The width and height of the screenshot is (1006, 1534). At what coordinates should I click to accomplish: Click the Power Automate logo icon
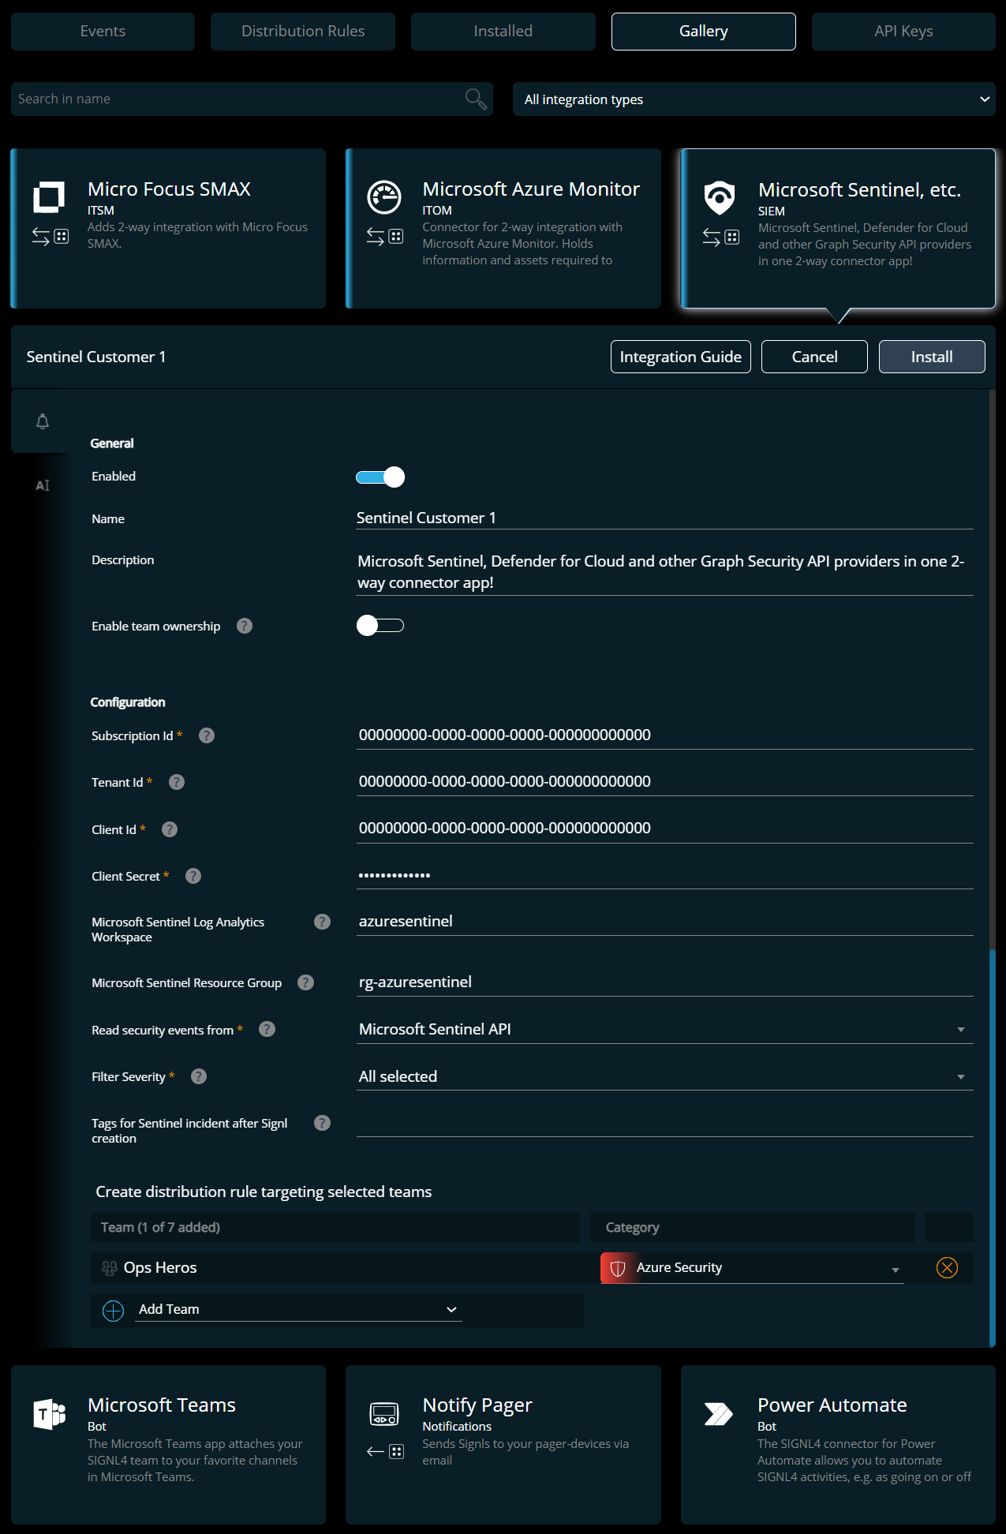click(719, 1413)
